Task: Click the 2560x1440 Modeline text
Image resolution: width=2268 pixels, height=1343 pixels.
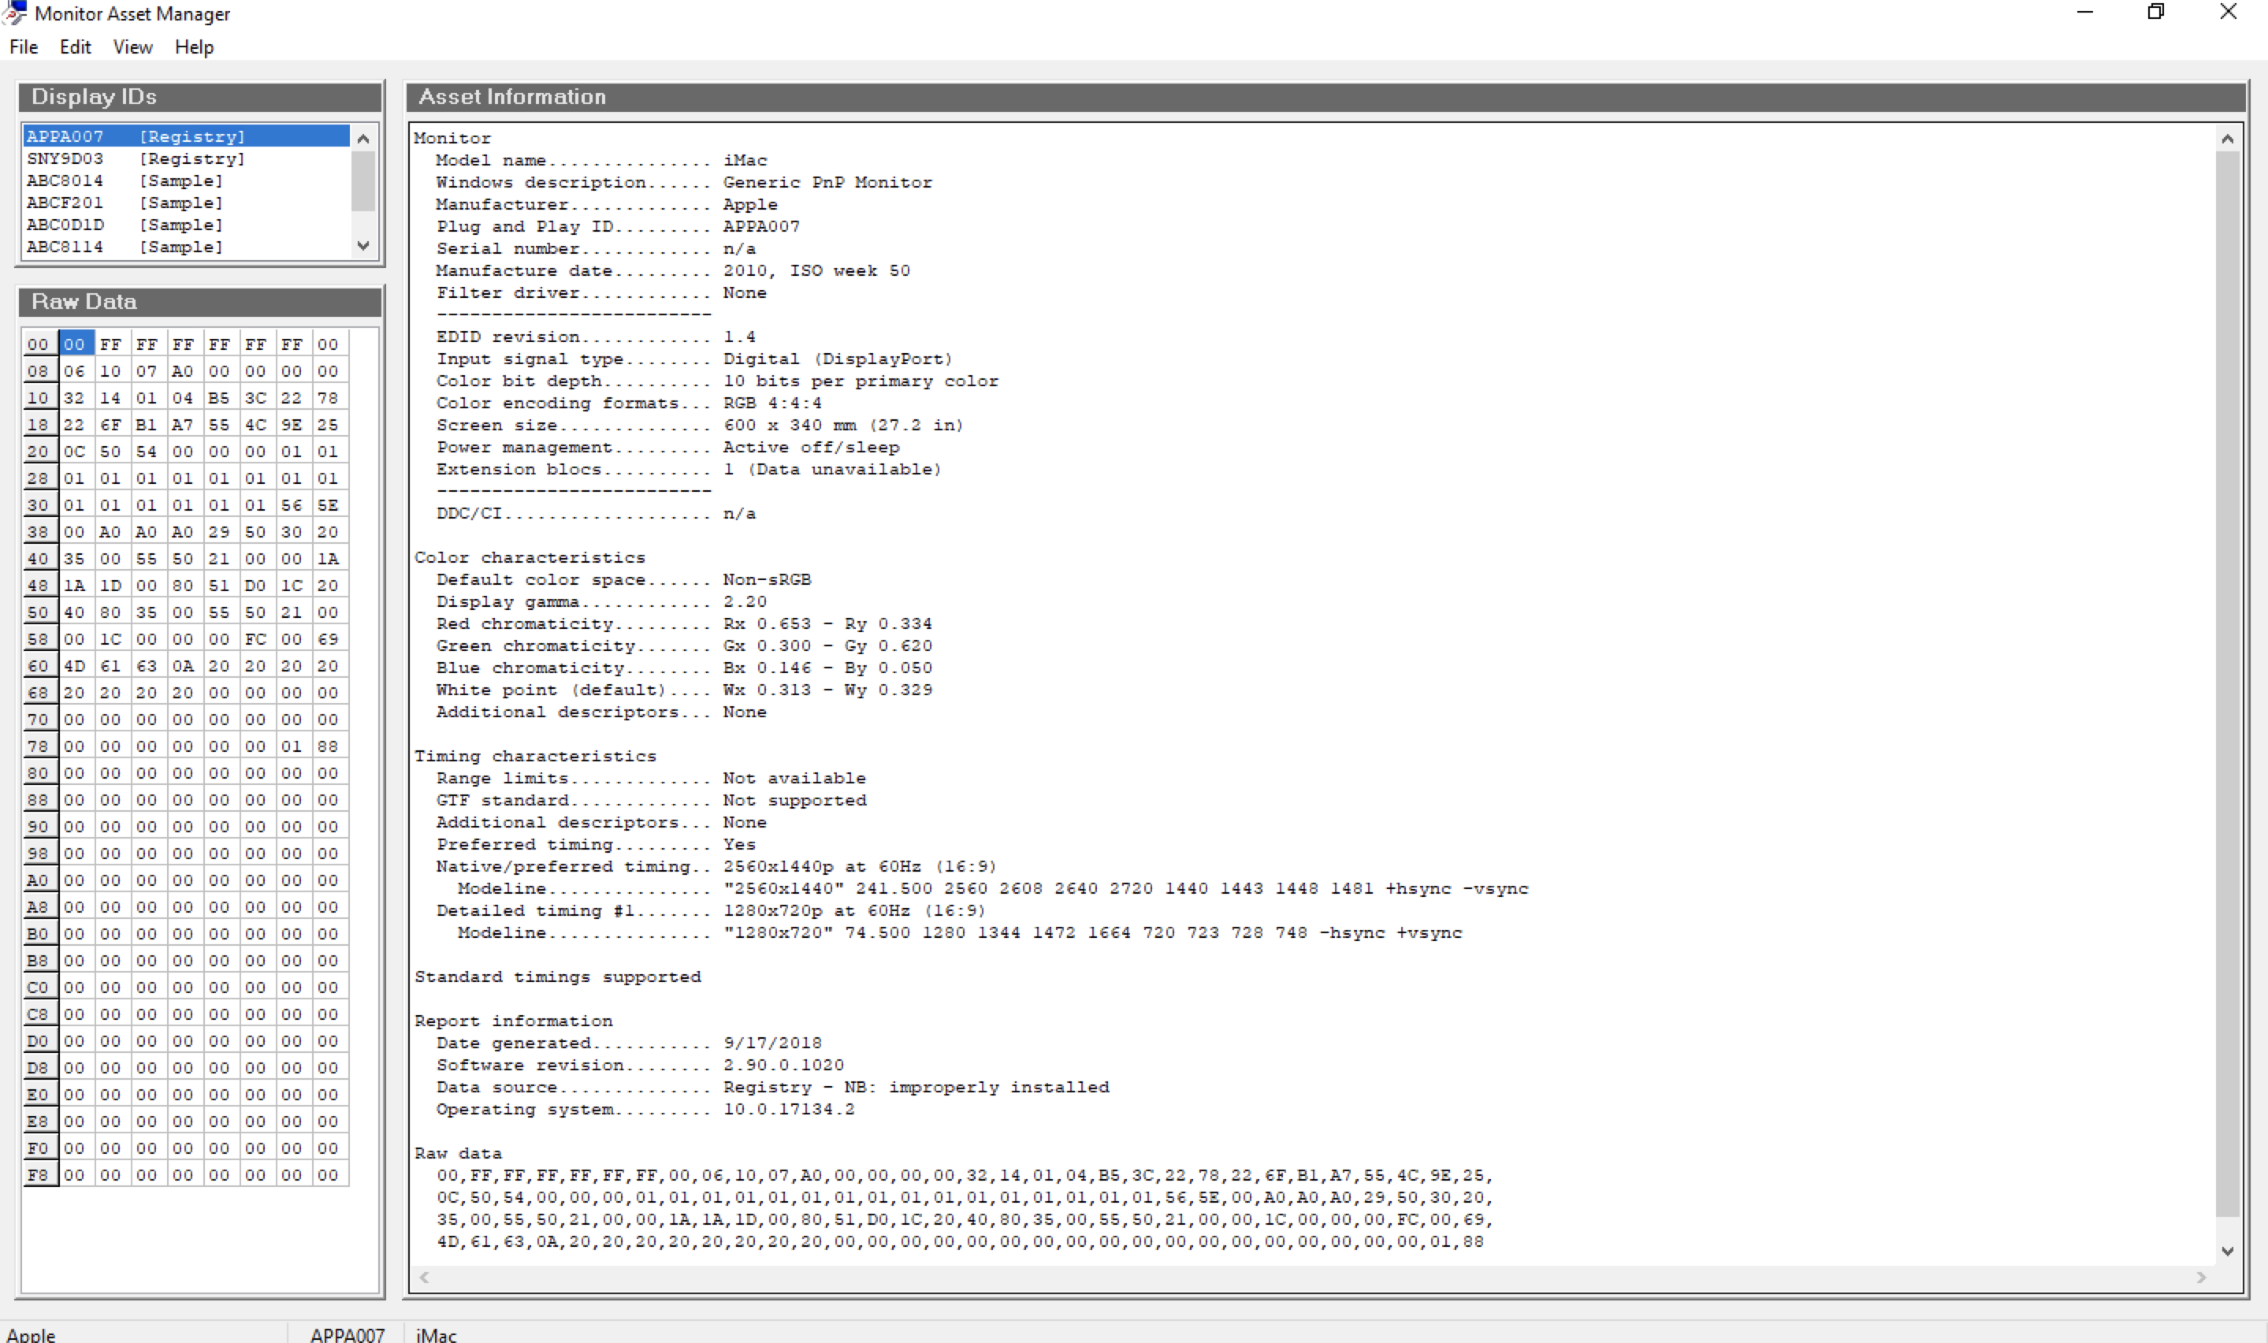Action: pyautogui.click(x=992, y=889)
